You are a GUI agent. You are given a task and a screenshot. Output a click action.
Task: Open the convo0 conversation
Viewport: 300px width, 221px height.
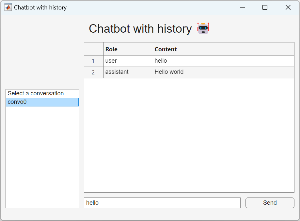pos(42,102)
